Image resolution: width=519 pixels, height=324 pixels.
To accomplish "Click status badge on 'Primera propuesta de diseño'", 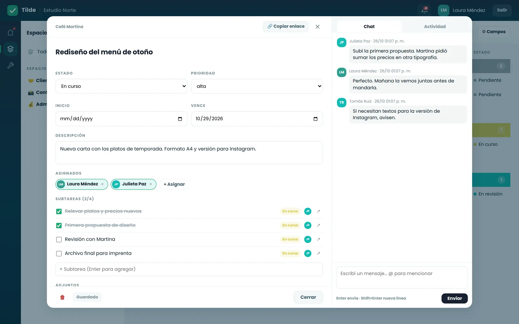I will (290, 225).
